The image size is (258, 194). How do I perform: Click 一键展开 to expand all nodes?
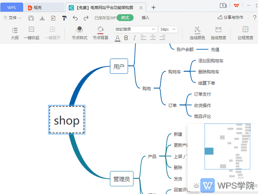coord(53,33)
